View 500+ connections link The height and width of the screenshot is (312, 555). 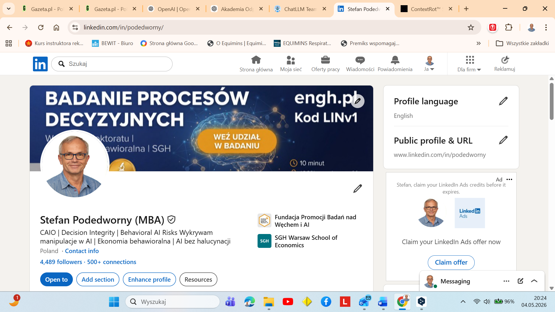112,262
